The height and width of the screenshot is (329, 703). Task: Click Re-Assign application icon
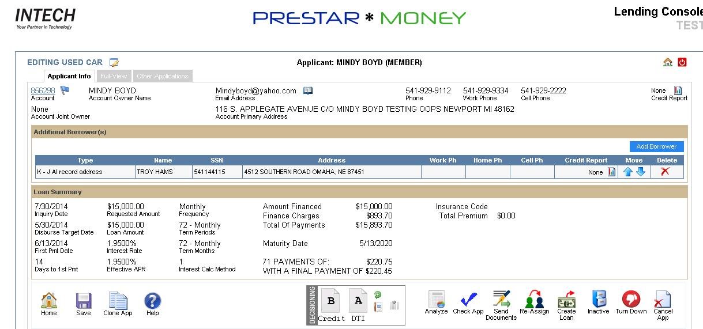(534, 299)
